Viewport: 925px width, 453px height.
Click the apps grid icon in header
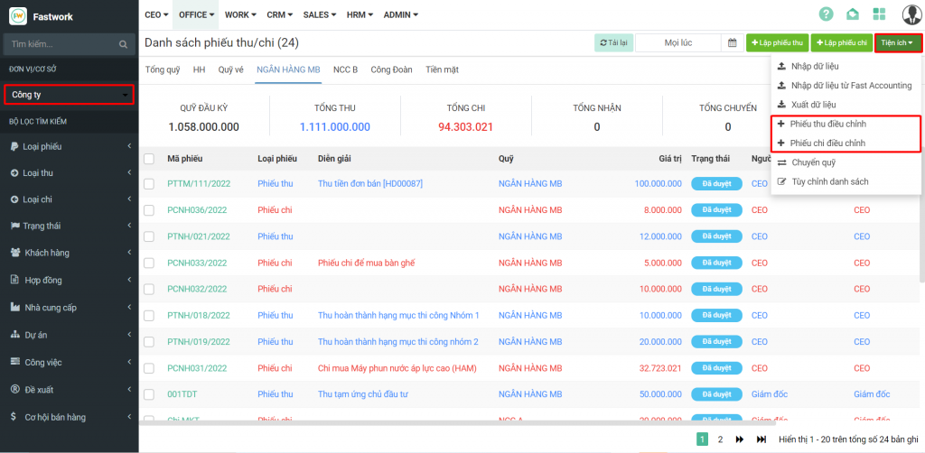point(880,14)
